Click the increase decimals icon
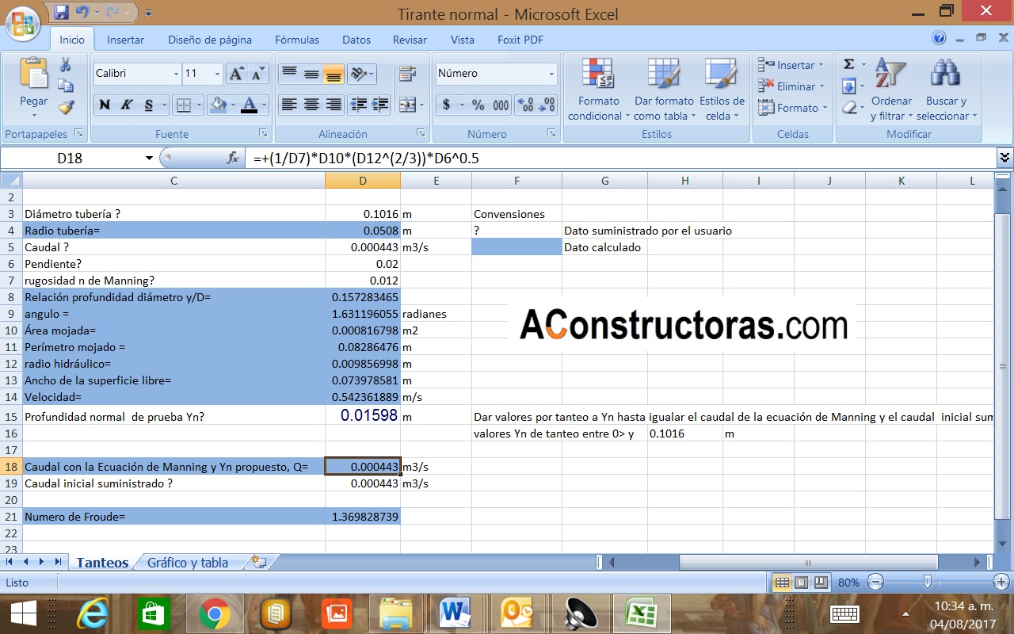The height and width of the screenshot is (634, 1014). tap(524, 105)
